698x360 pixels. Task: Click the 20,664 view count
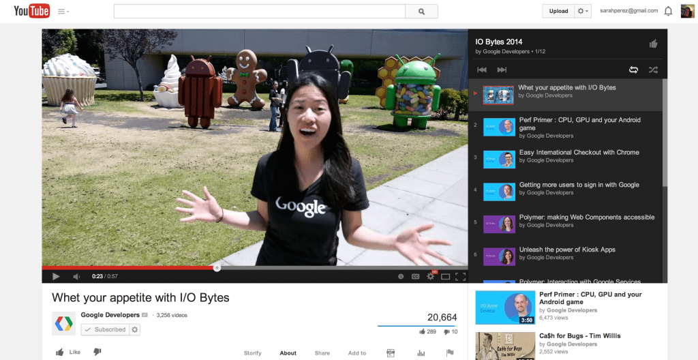pyautogui.click(x=442, y=317)
